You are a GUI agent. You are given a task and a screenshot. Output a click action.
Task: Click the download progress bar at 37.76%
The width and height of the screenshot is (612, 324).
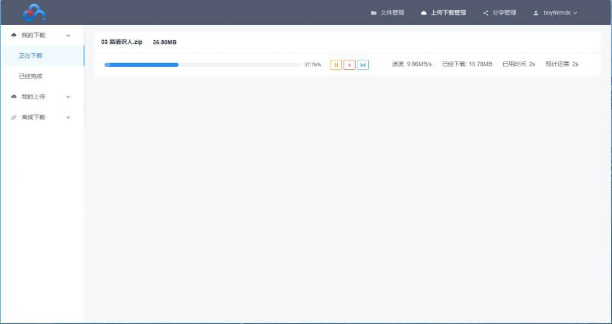[202, 65]
